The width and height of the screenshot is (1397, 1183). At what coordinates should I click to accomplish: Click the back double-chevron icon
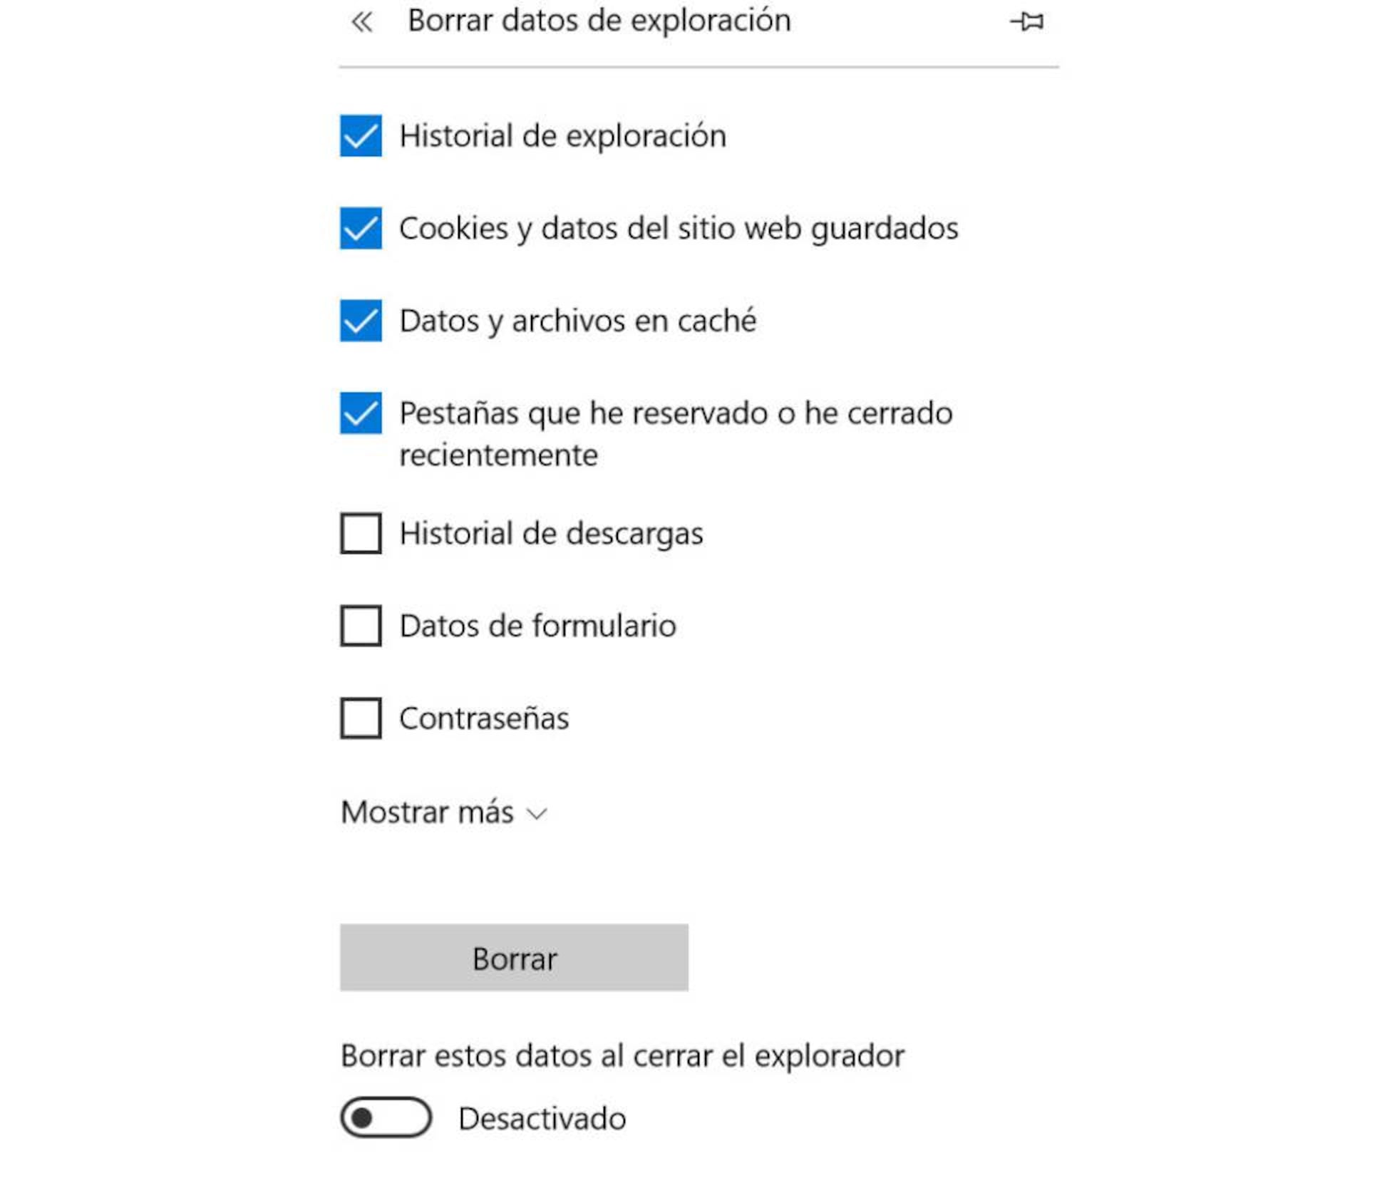(x=362, y=22)
